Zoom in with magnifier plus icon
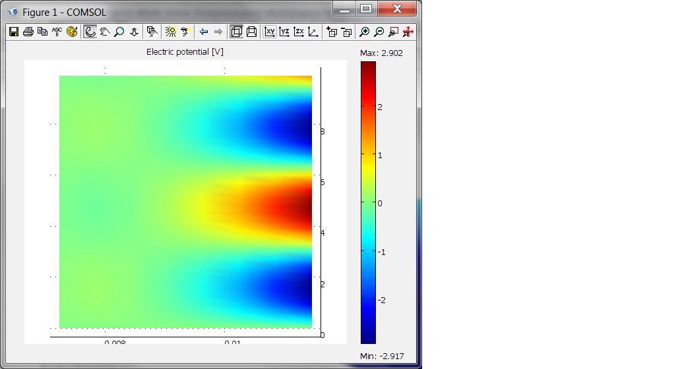Screen dimensions: 676x369 pyautogui.click(x=364, y=32)
